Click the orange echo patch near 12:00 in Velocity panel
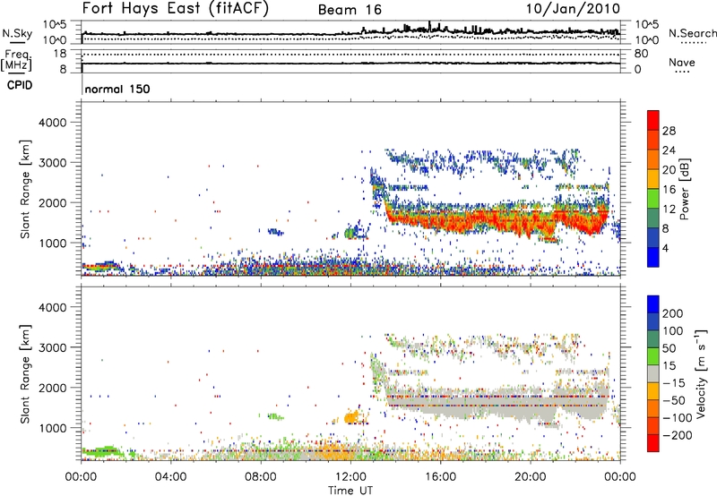717x496 pixels. point(351,417)
